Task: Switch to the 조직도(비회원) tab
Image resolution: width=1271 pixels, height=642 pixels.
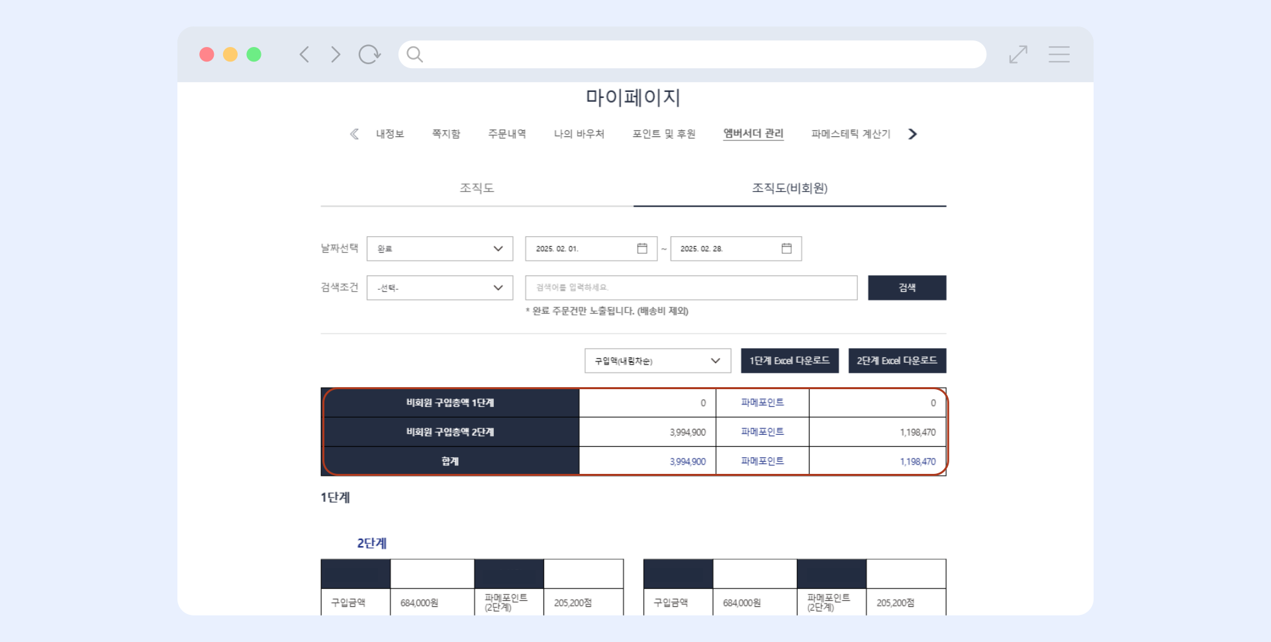Action: [790, 188]
